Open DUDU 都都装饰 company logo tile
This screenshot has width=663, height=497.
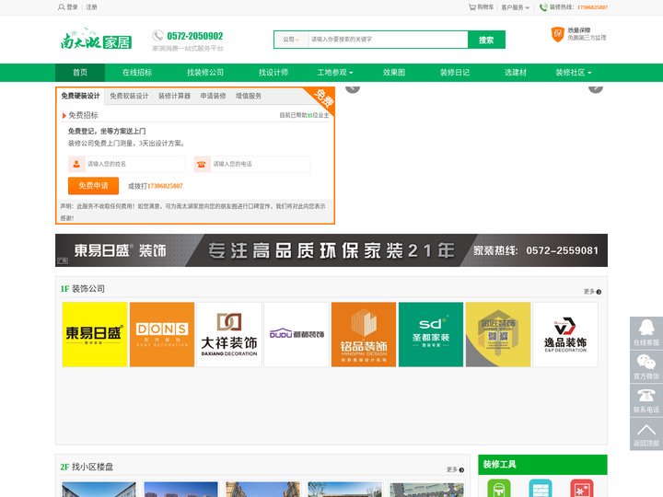(x=297, y=334)
